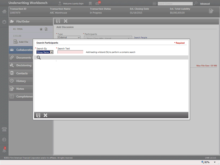The height and width of the screenshot is (165, 220).
Task: Open the settings gear in left rail
Action: (4, 22)
